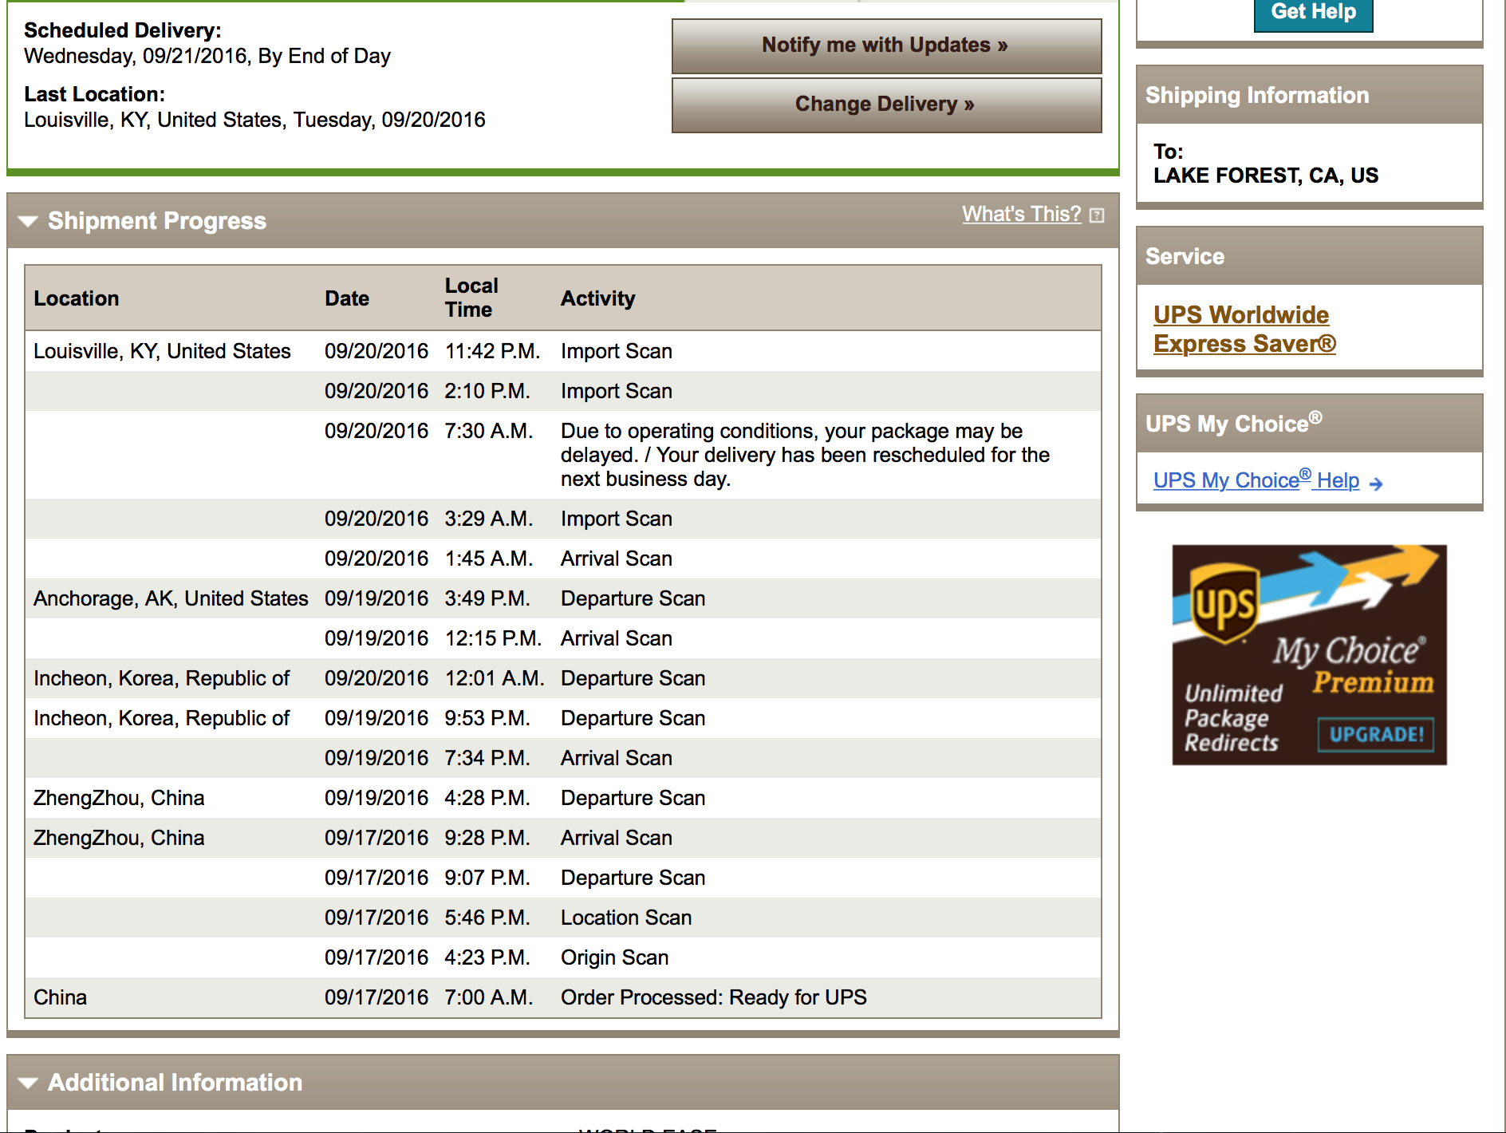
Task: Select the ZhengZhou, China 4:28 P.M. row location
Action: (x=119, y=798)
